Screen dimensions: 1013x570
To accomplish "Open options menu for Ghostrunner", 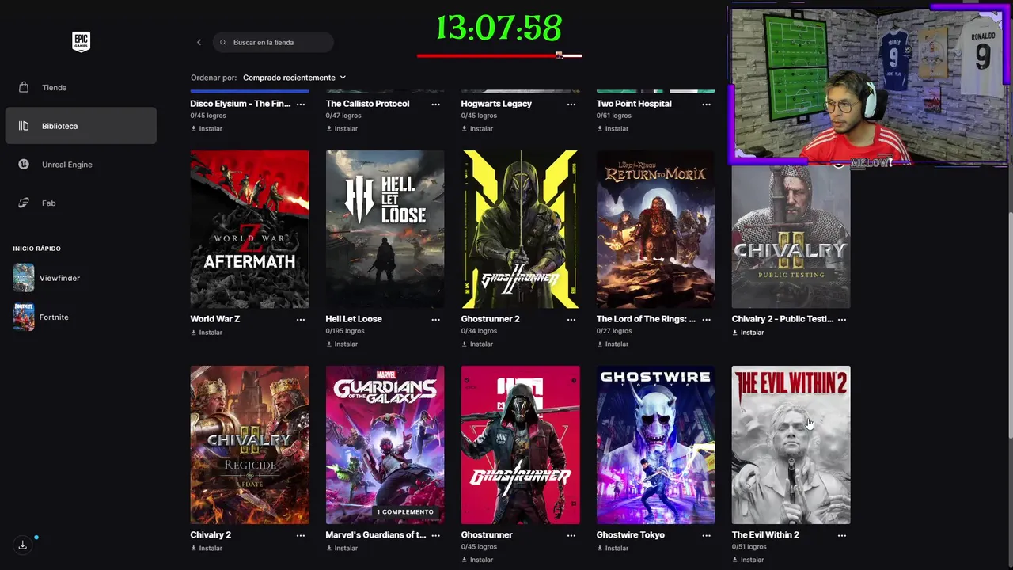I will coord(571,535).
